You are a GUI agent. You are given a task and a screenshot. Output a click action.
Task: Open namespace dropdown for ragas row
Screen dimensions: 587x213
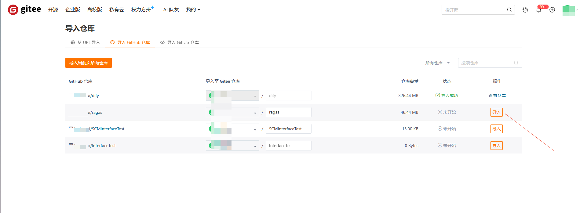click(232, 112)
